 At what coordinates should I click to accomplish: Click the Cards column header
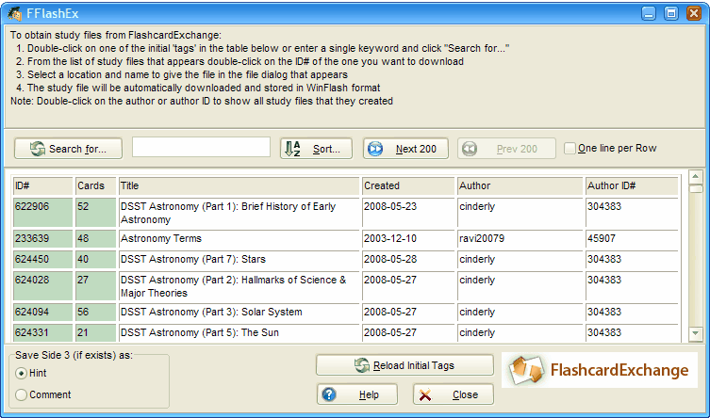95,185
